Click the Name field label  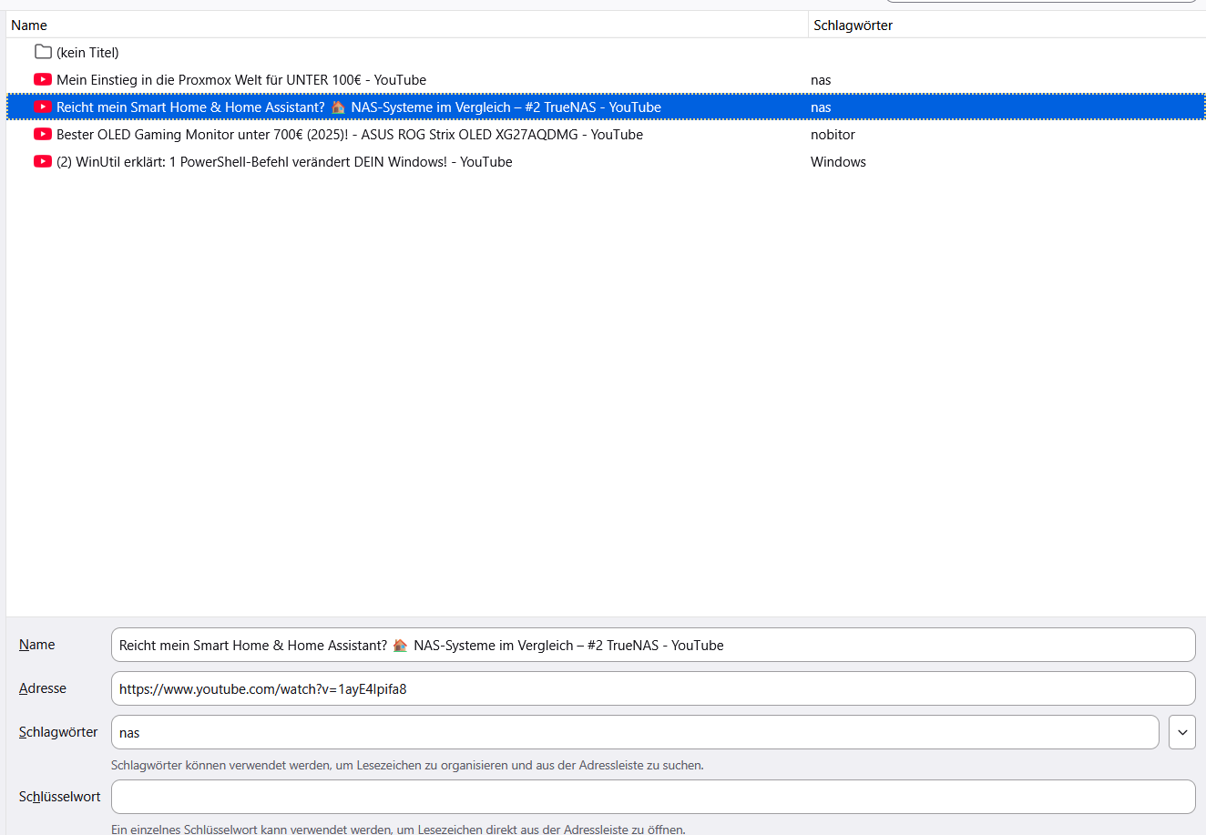[37, 645]
